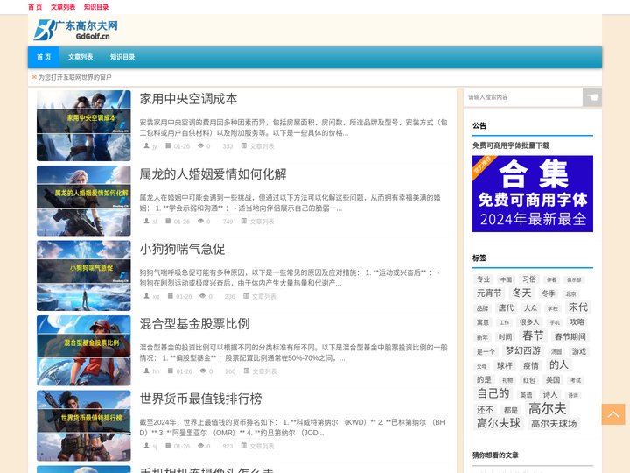Select the 自己的 tag
Viewport: 630px width, 473px height.
tap(493, 393)
